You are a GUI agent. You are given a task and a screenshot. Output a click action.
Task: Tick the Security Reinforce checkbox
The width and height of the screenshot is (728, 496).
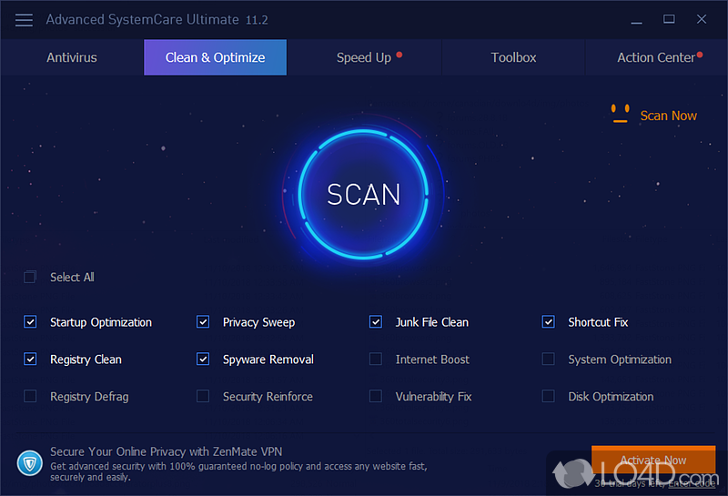(x=203, y=396)
